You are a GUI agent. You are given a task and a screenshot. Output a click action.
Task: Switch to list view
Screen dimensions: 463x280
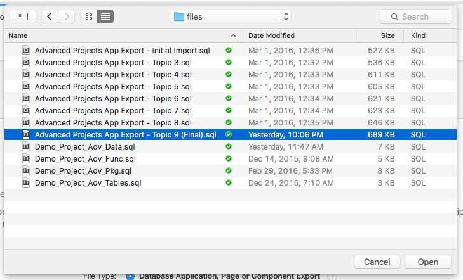click(105, 16)
